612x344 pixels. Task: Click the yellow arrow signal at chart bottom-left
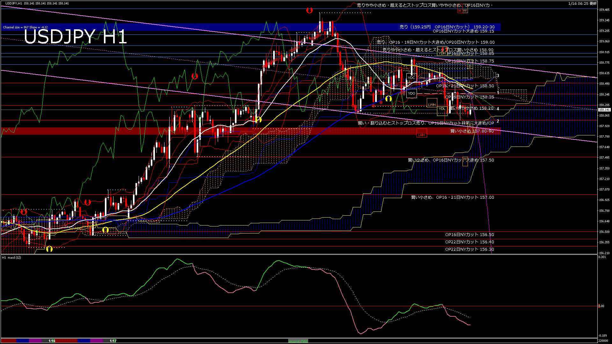pyautogui.click(x=49, y=249)
